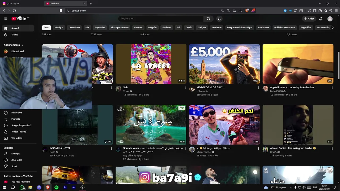The image size is (340, 191).
Task: Open the media control music note icon
Action: (x=309, y=11)
